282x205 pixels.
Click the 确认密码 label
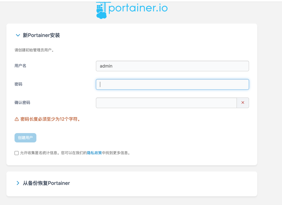pos(22,103)
